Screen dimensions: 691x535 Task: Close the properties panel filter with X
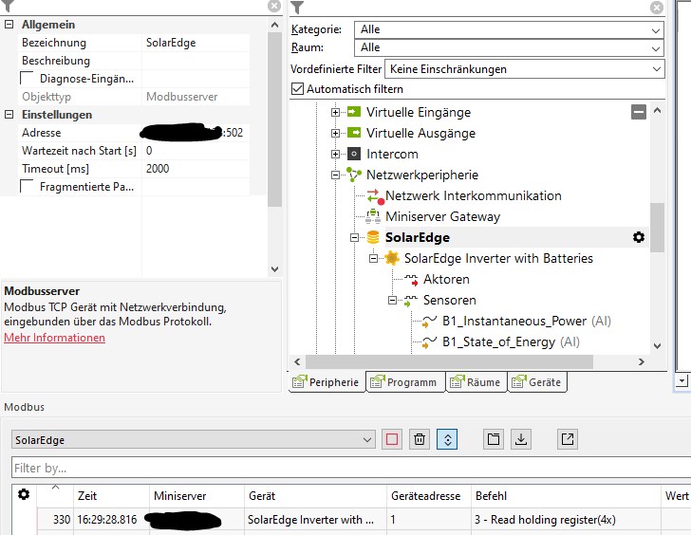(274, 6)
